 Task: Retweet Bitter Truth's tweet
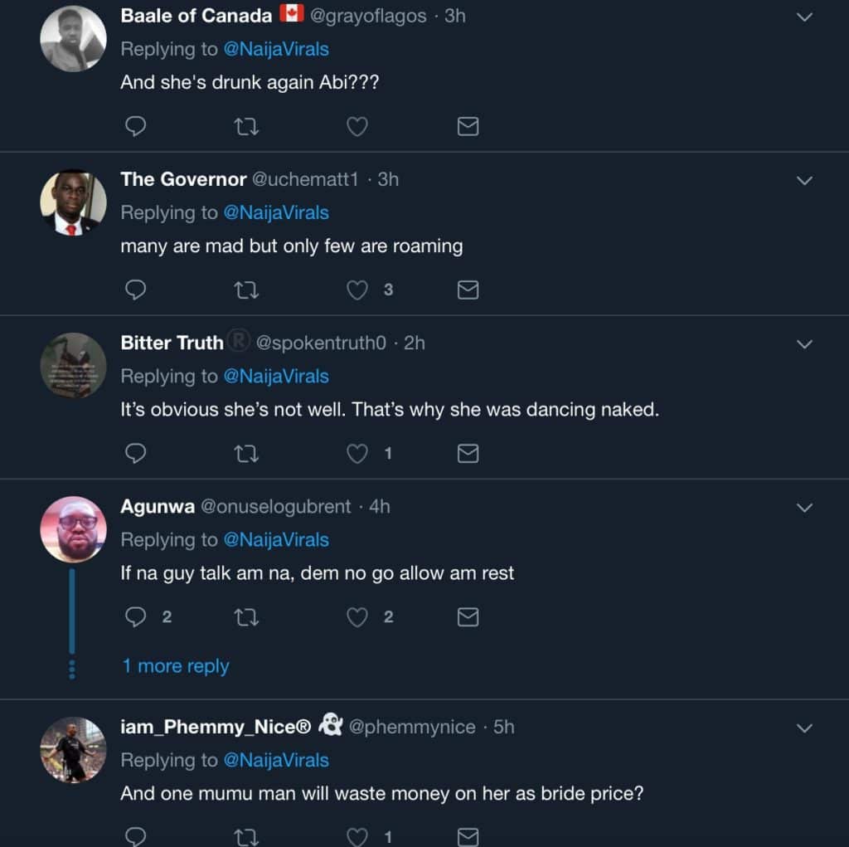[x=246, y=453]
